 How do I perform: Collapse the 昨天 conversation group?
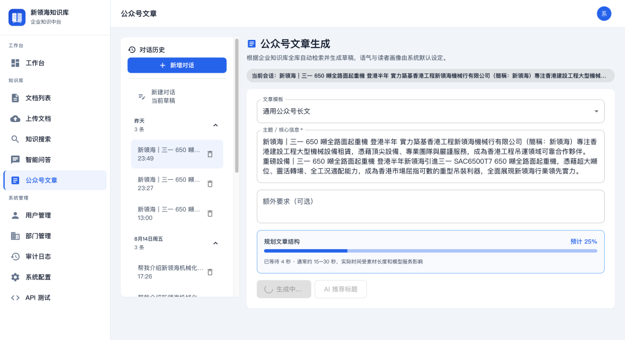pos(216,125)
